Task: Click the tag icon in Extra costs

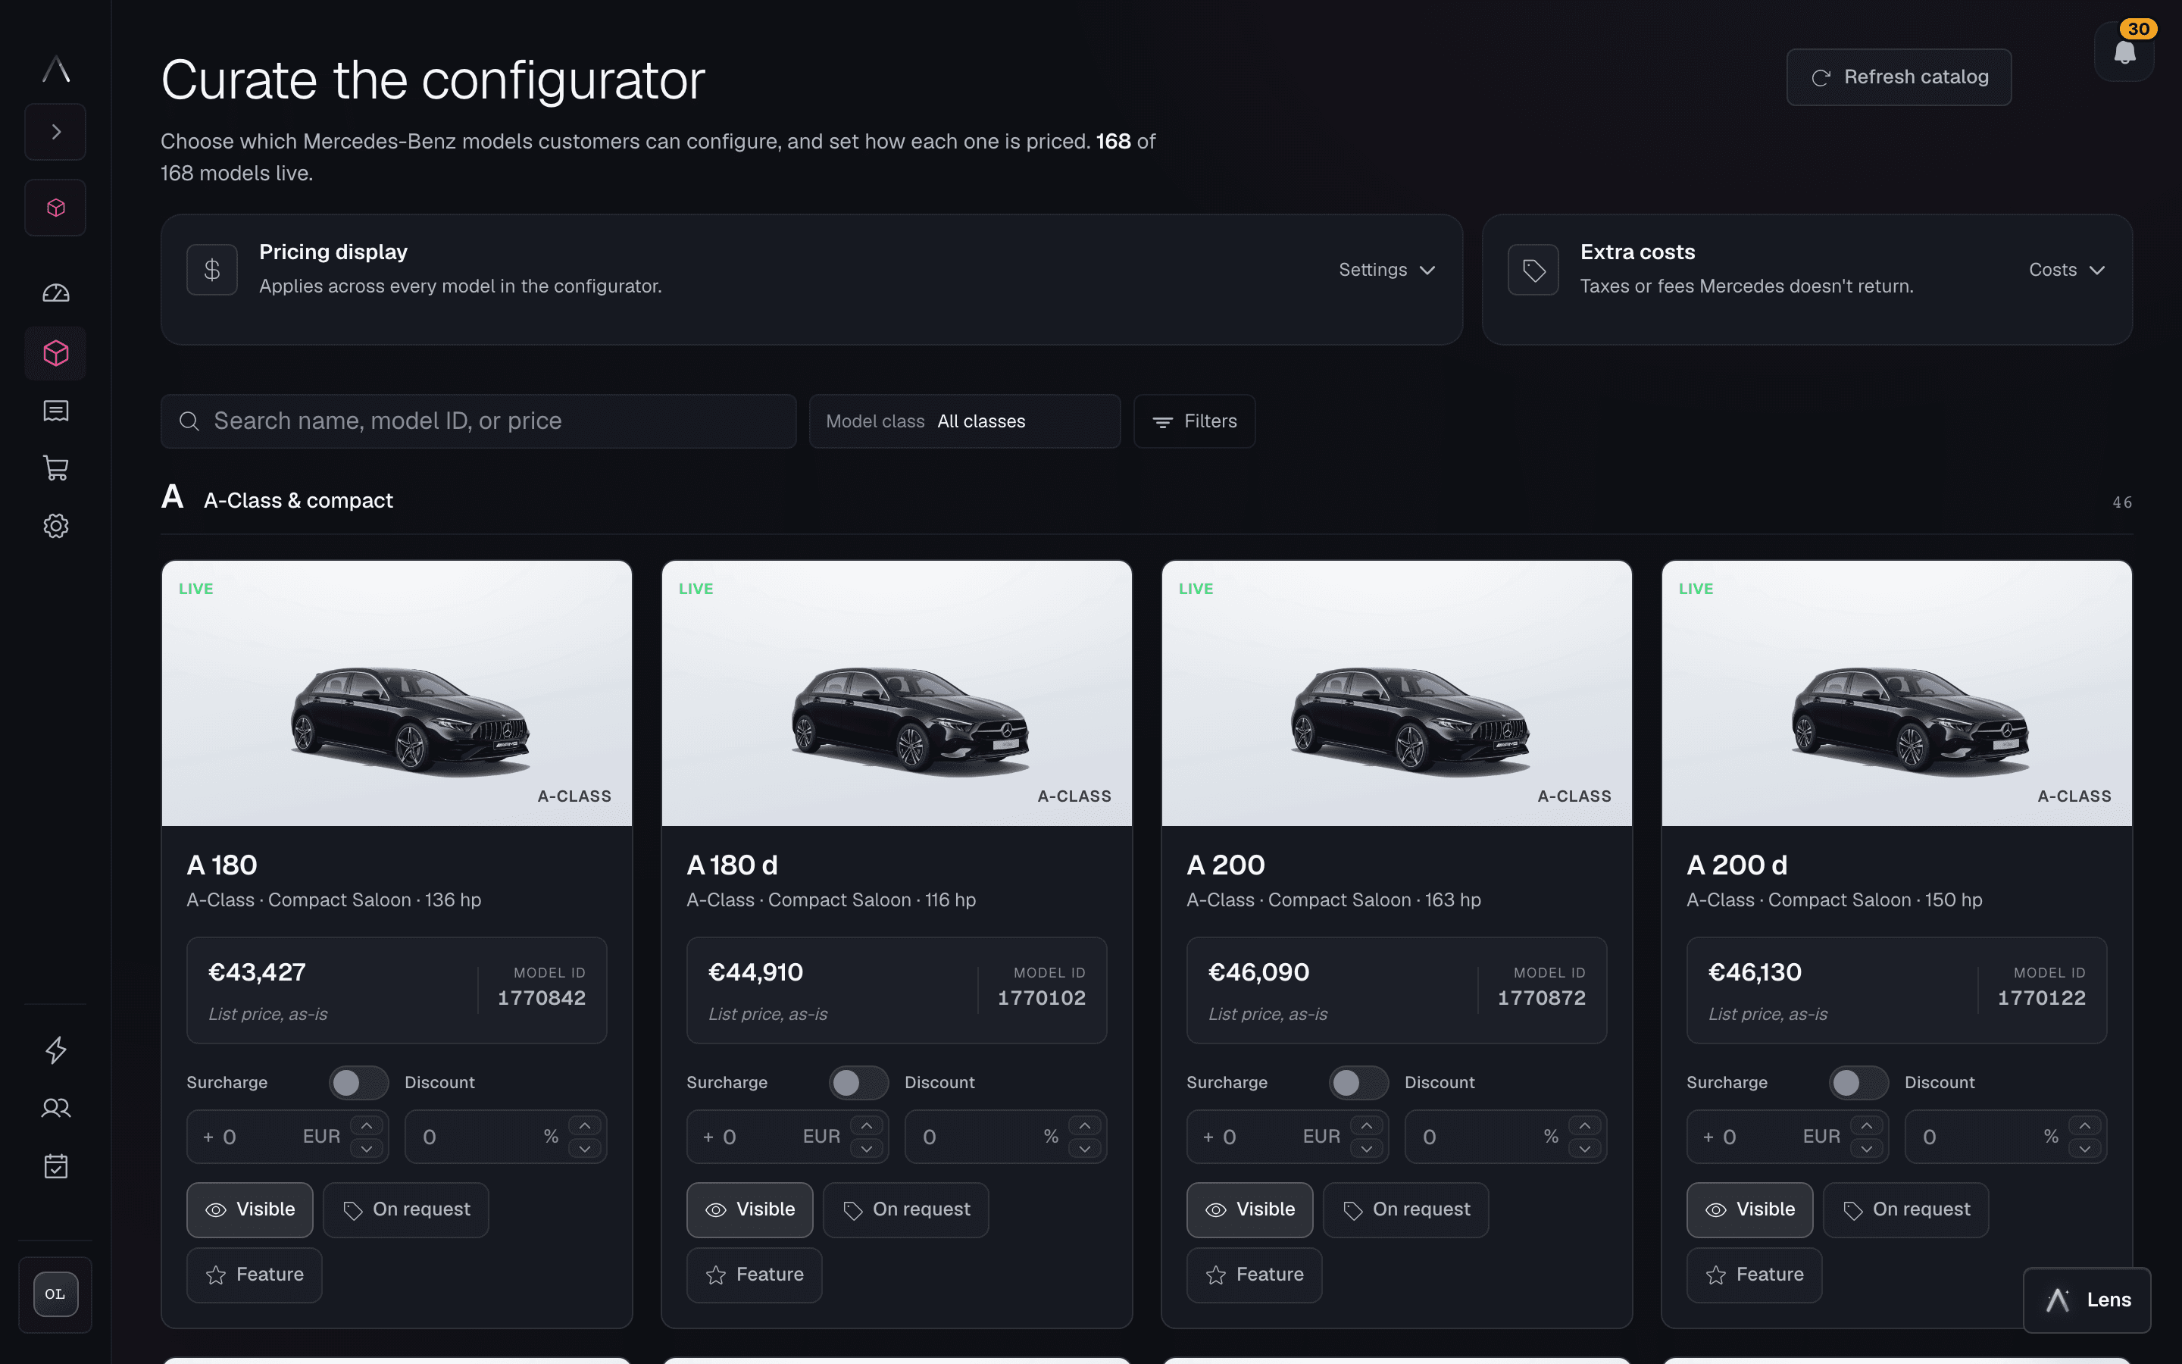Action: pos(1533,269)
